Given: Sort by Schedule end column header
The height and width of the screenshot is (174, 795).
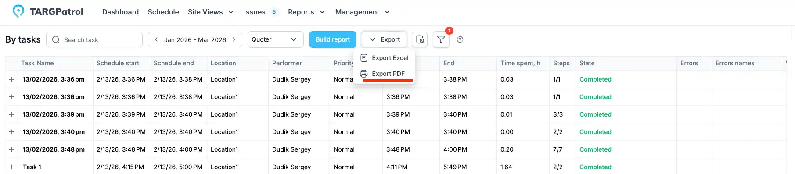Looking at the screenshot, I should 173,63.
